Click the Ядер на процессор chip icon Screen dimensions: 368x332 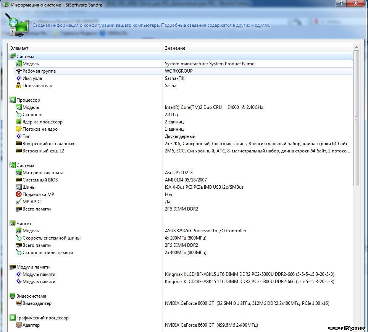coord(18,122)
